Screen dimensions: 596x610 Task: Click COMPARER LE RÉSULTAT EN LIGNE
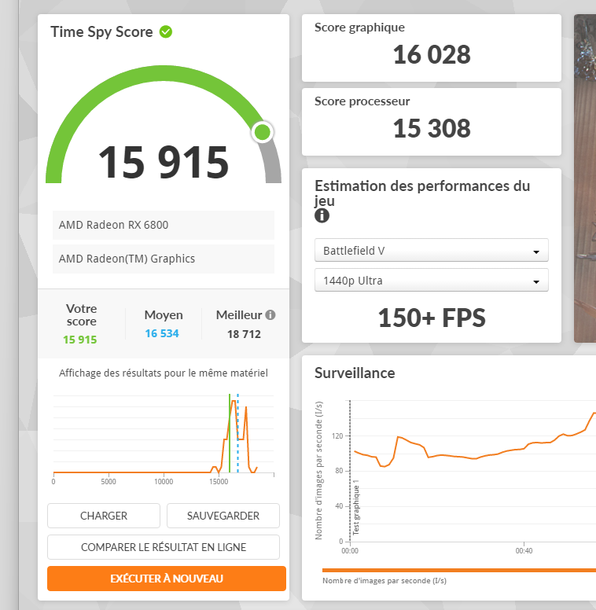click(x=164, y=547)
